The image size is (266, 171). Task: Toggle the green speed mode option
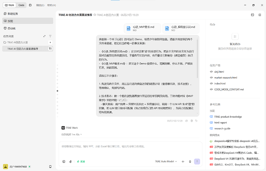click(x=81, y=161)
